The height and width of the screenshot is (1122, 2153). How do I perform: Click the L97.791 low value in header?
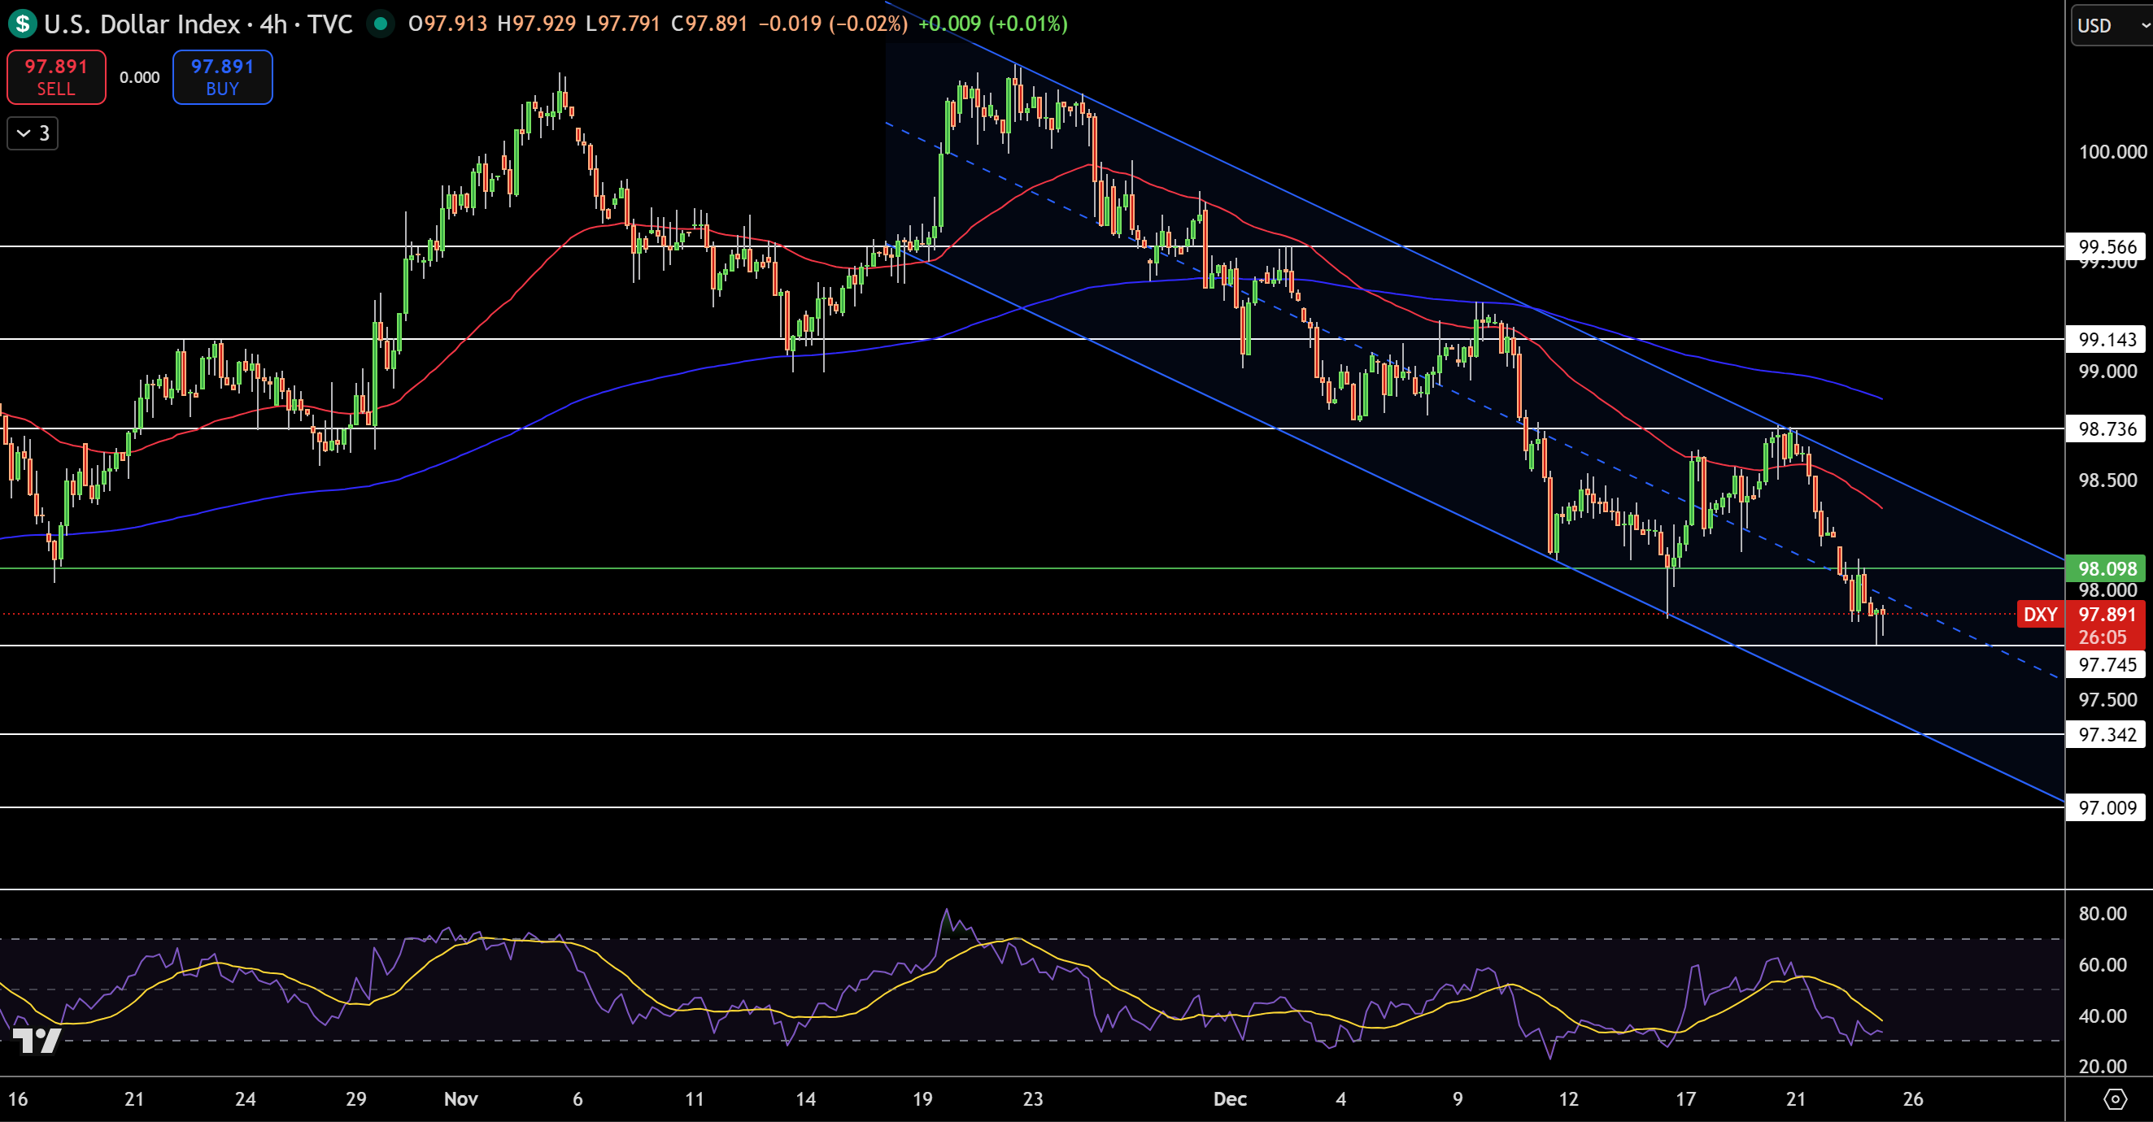click(623, 24)
